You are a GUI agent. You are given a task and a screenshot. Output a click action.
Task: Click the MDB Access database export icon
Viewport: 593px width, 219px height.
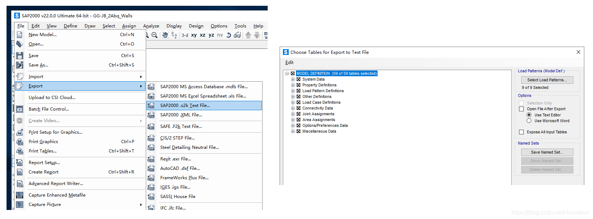pos(151,87)
